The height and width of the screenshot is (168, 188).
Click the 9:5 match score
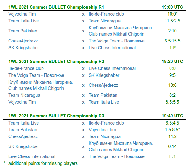[x=172, y=75]
